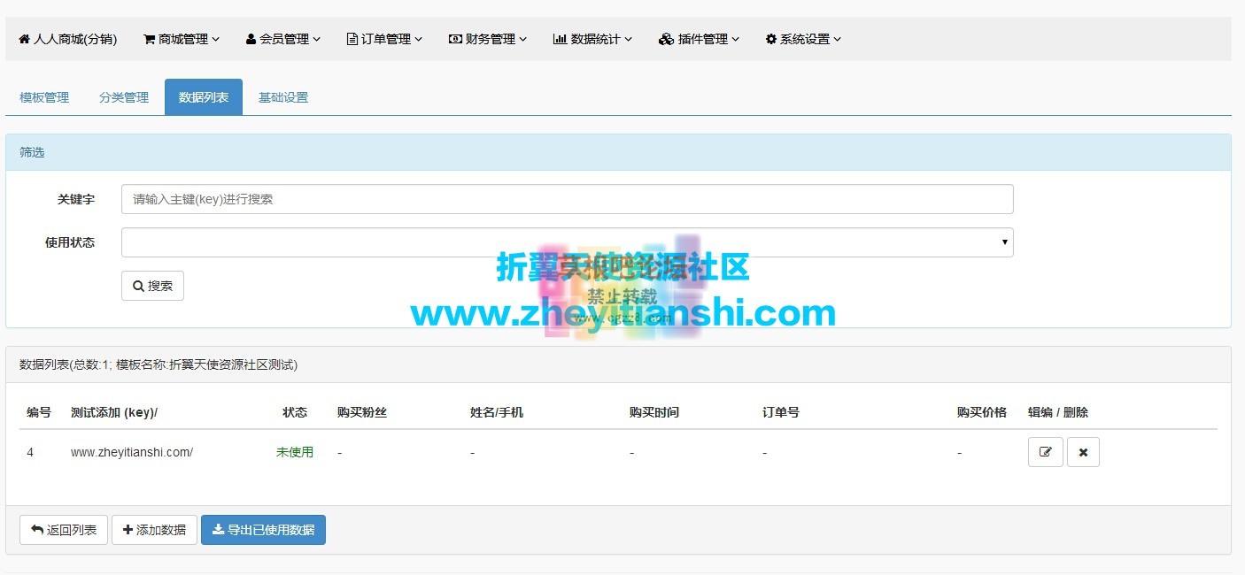Focus the 关键字 search input field
The height and width of the screenshot is (575, 1245).
coord(567,199)
